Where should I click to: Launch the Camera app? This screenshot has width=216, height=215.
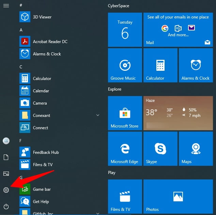pyautogui.click(x=59, y=103)
